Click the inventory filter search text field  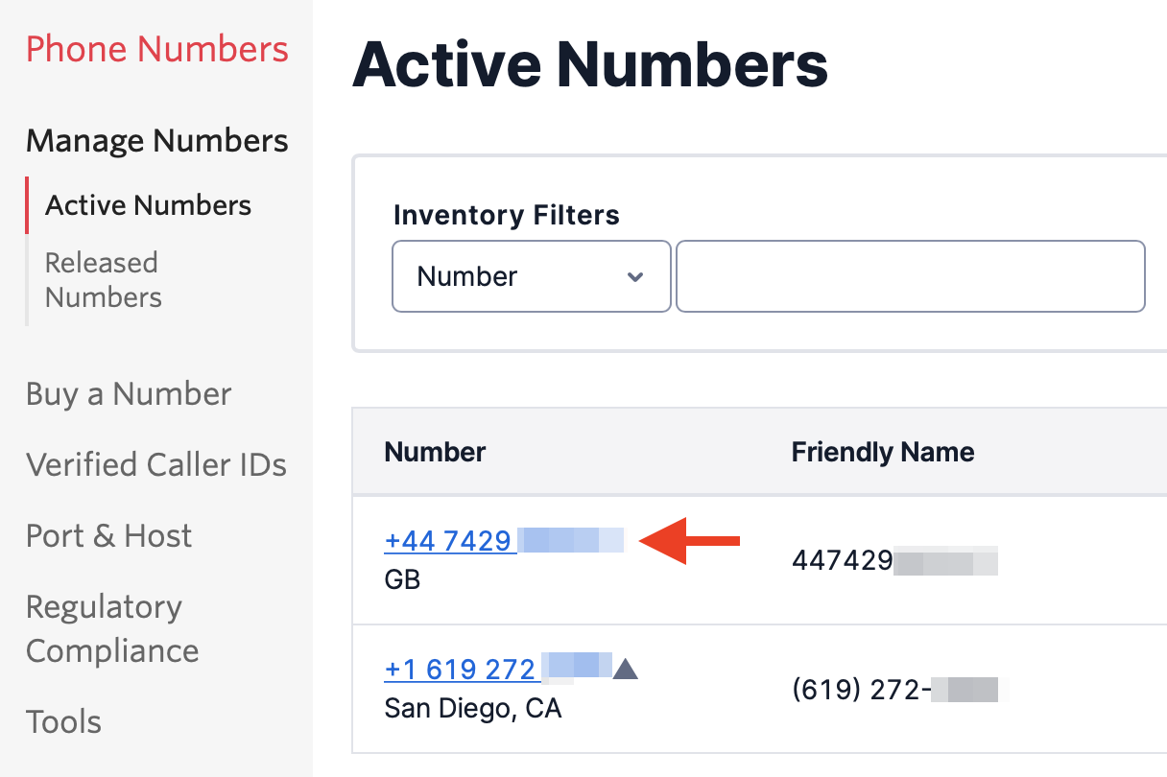[x=911, y=276]
